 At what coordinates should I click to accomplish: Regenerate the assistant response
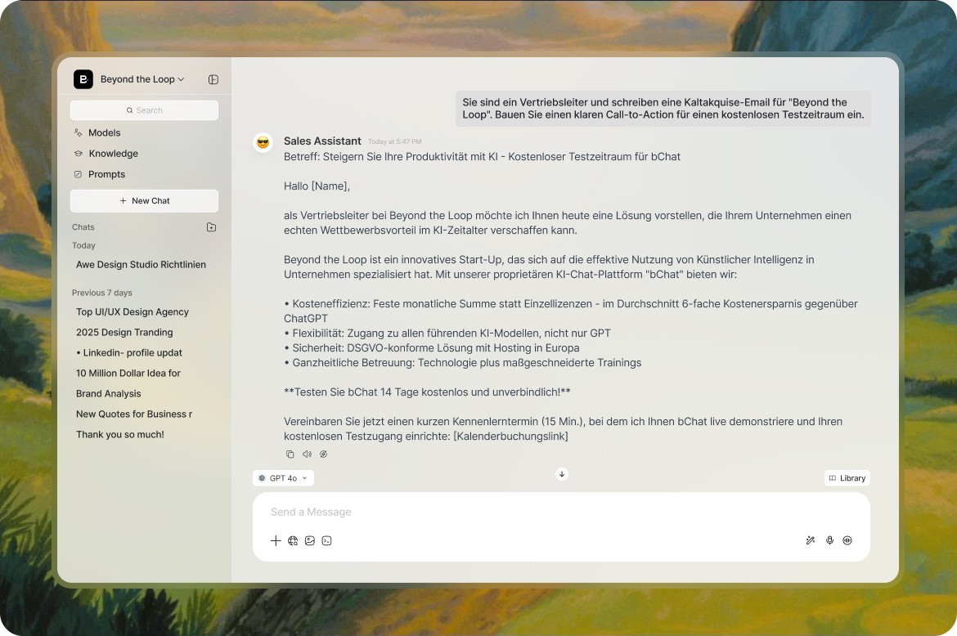tap(323, 454)
